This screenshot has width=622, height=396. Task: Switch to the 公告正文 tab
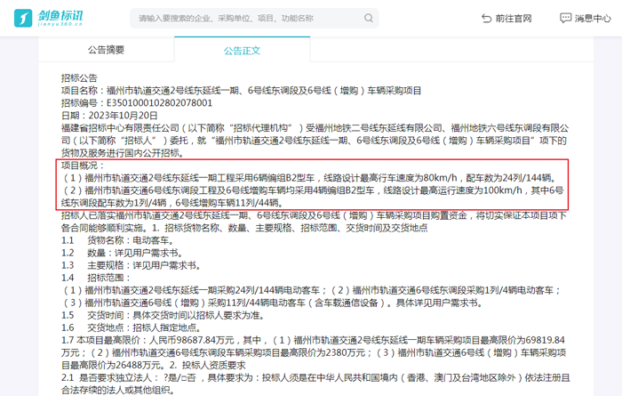point(242,50)
